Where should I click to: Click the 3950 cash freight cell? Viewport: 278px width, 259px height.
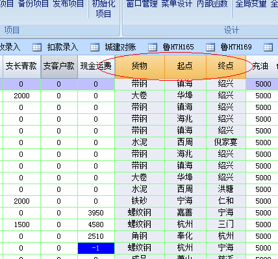(96, 213)
